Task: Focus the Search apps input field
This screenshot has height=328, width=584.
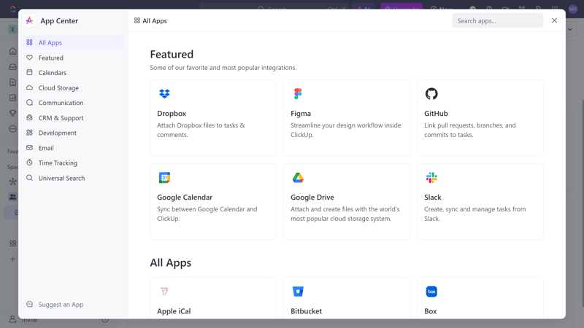Action: [498, 20]
